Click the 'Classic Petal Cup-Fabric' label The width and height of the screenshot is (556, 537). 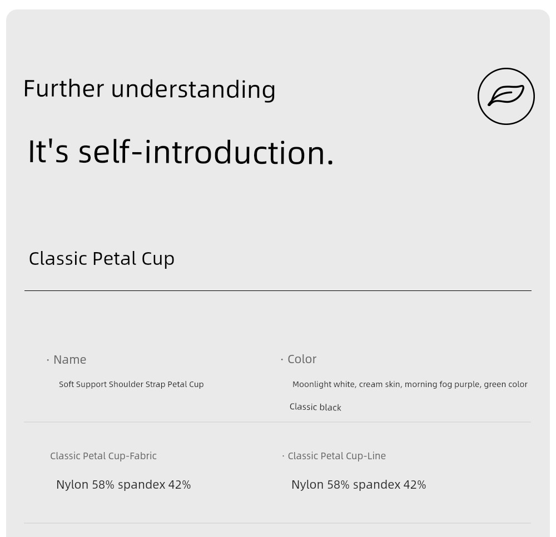pos(103,456)
